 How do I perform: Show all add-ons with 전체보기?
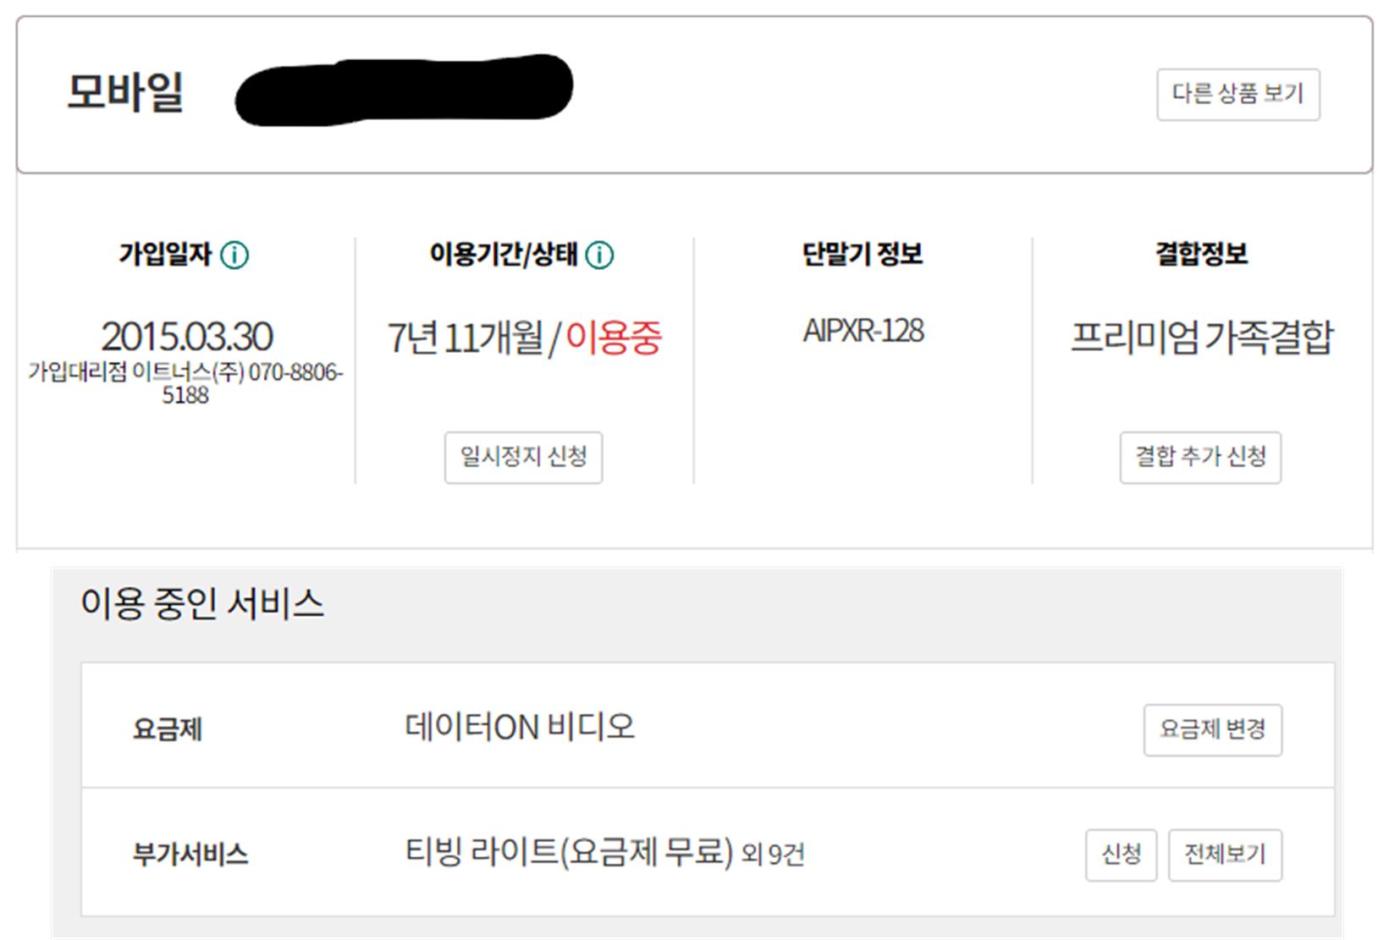(x=1224, y=855)
